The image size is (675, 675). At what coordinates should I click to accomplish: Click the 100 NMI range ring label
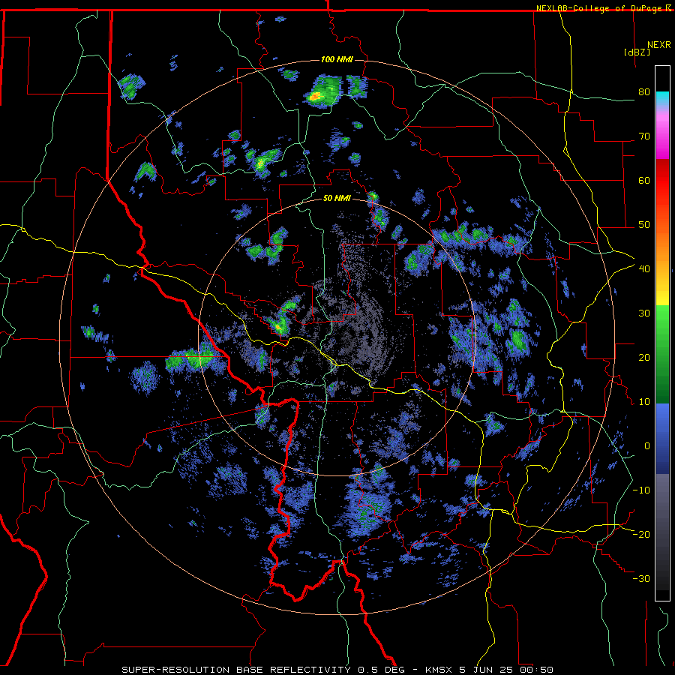337,59
